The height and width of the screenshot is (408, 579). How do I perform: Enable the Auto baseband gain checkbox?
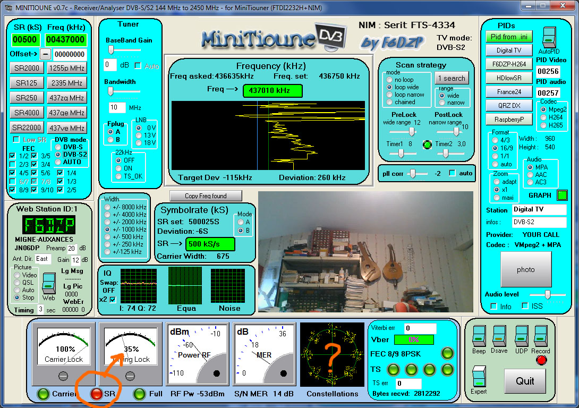point(138,66)
